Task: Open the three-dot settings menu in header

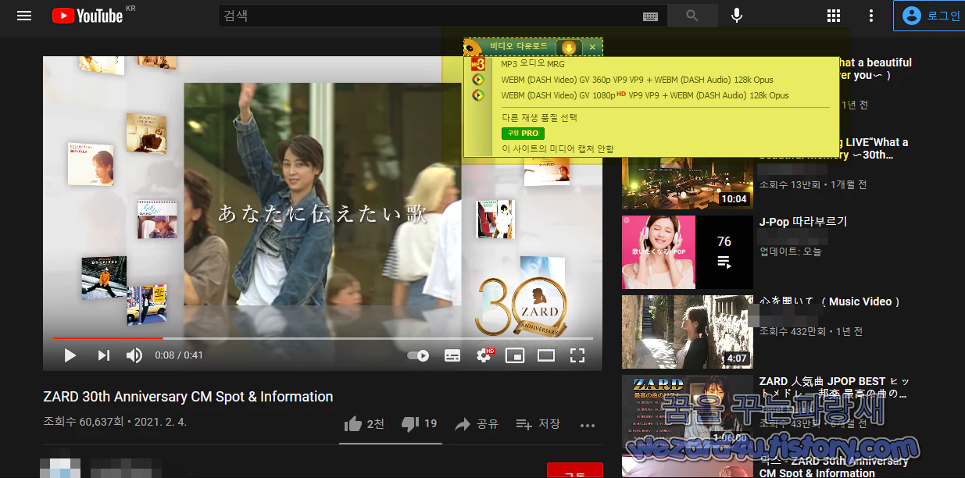Action: [x=871, y=16]
